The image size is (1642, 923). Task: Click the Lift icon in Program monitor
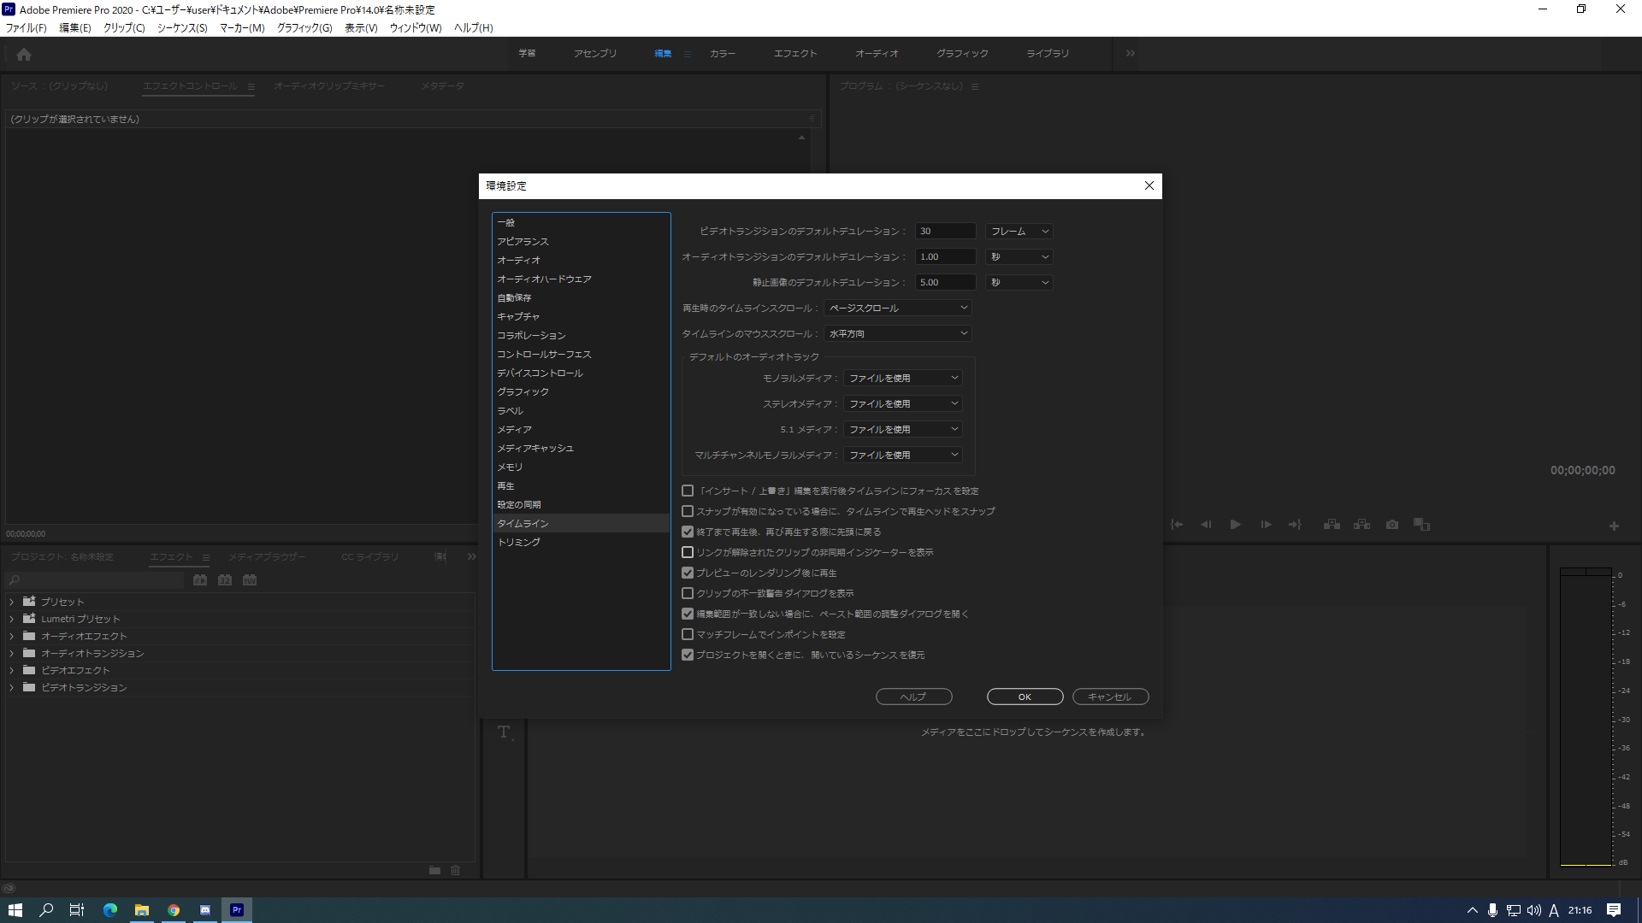[1332, 525]
